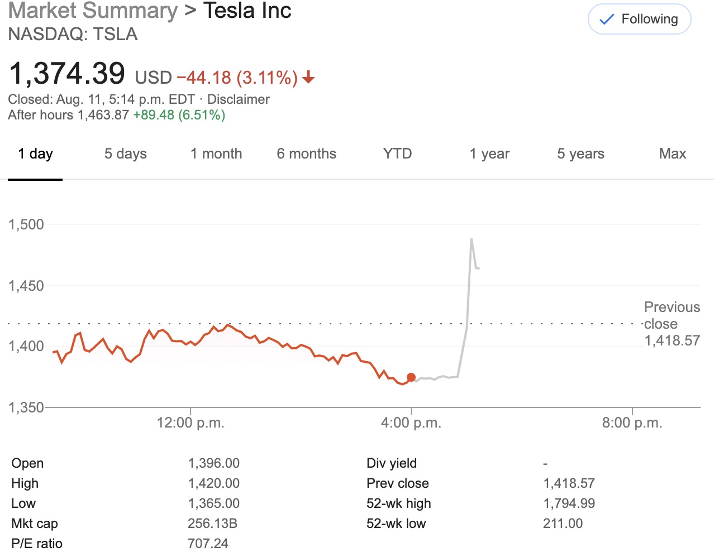This screenshot has width=714, height=557.
Task: Click the current 1 day tab
Action: click(35, 153)
